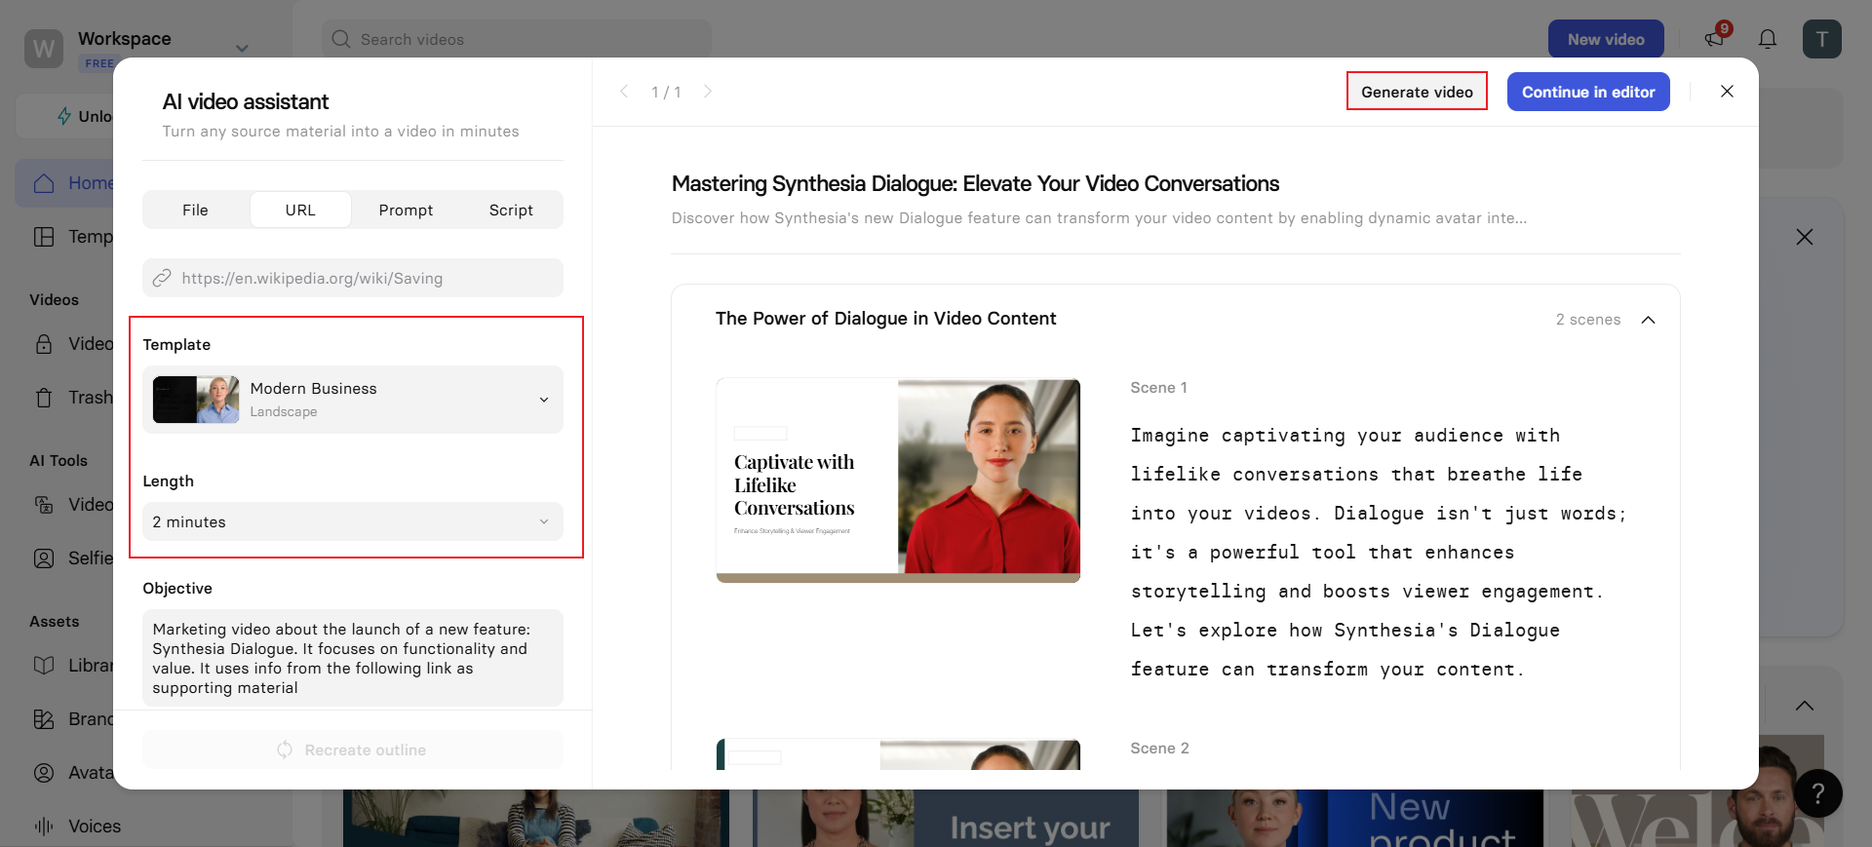This screenshot has height=847, width=1872.
Task: Click the 'AI video assistant' heading
Action: click(246, 101)
